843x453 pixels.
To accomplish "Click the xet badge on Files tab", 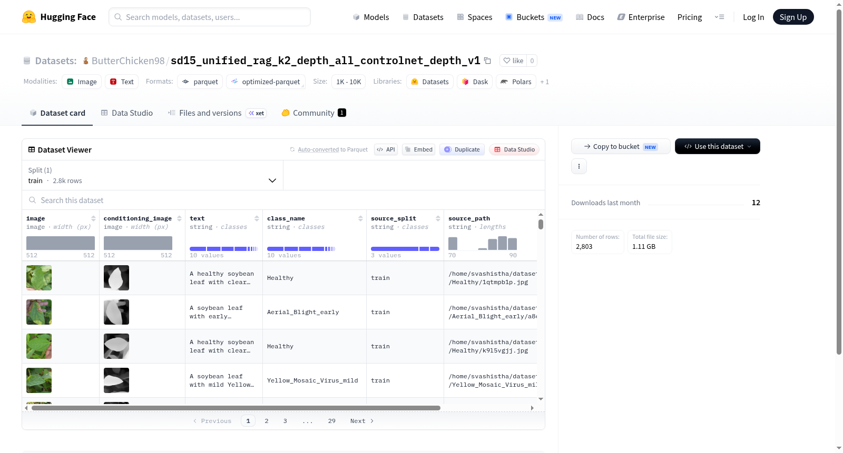I will (x=257, y=113).
